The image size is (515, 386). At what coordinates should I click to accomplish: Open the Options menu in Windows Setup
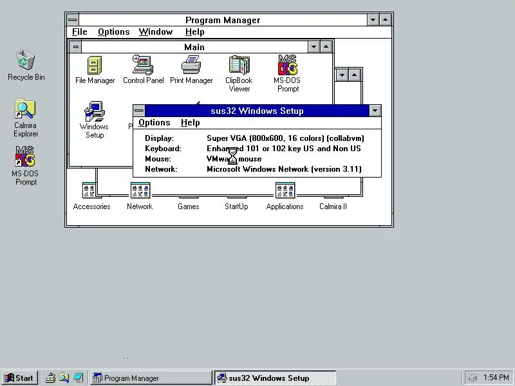point(154,122)
